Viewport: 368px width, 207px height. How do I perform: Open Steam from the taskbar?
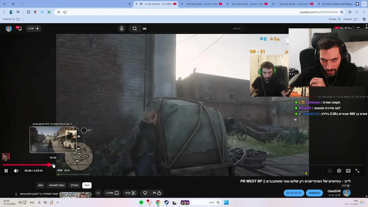(166, 202)
